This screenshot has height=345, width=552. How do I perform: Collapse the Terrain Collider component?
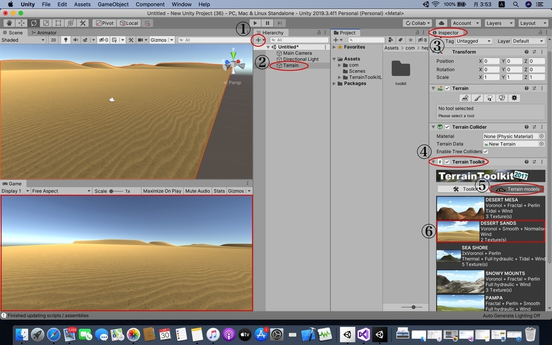pyautogui.click(x=433, y=127)
